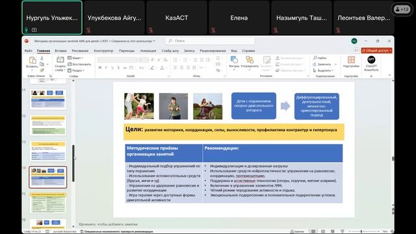Start Slide Show from status bar icon

(343, 231)
